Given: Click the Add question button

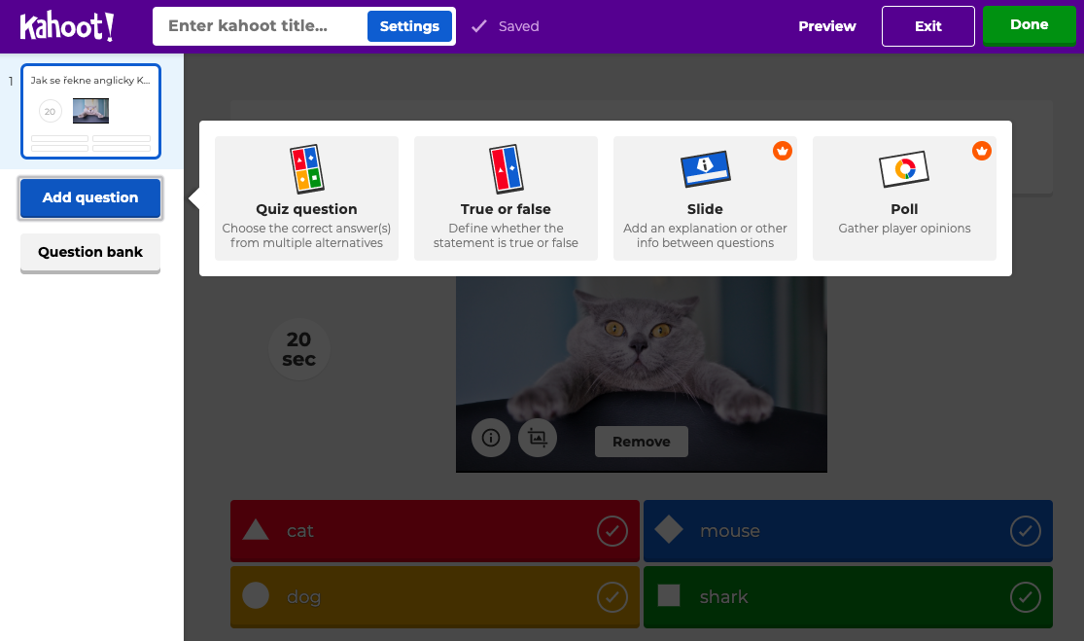Looking at the screenshot, I should click(89, 197).
